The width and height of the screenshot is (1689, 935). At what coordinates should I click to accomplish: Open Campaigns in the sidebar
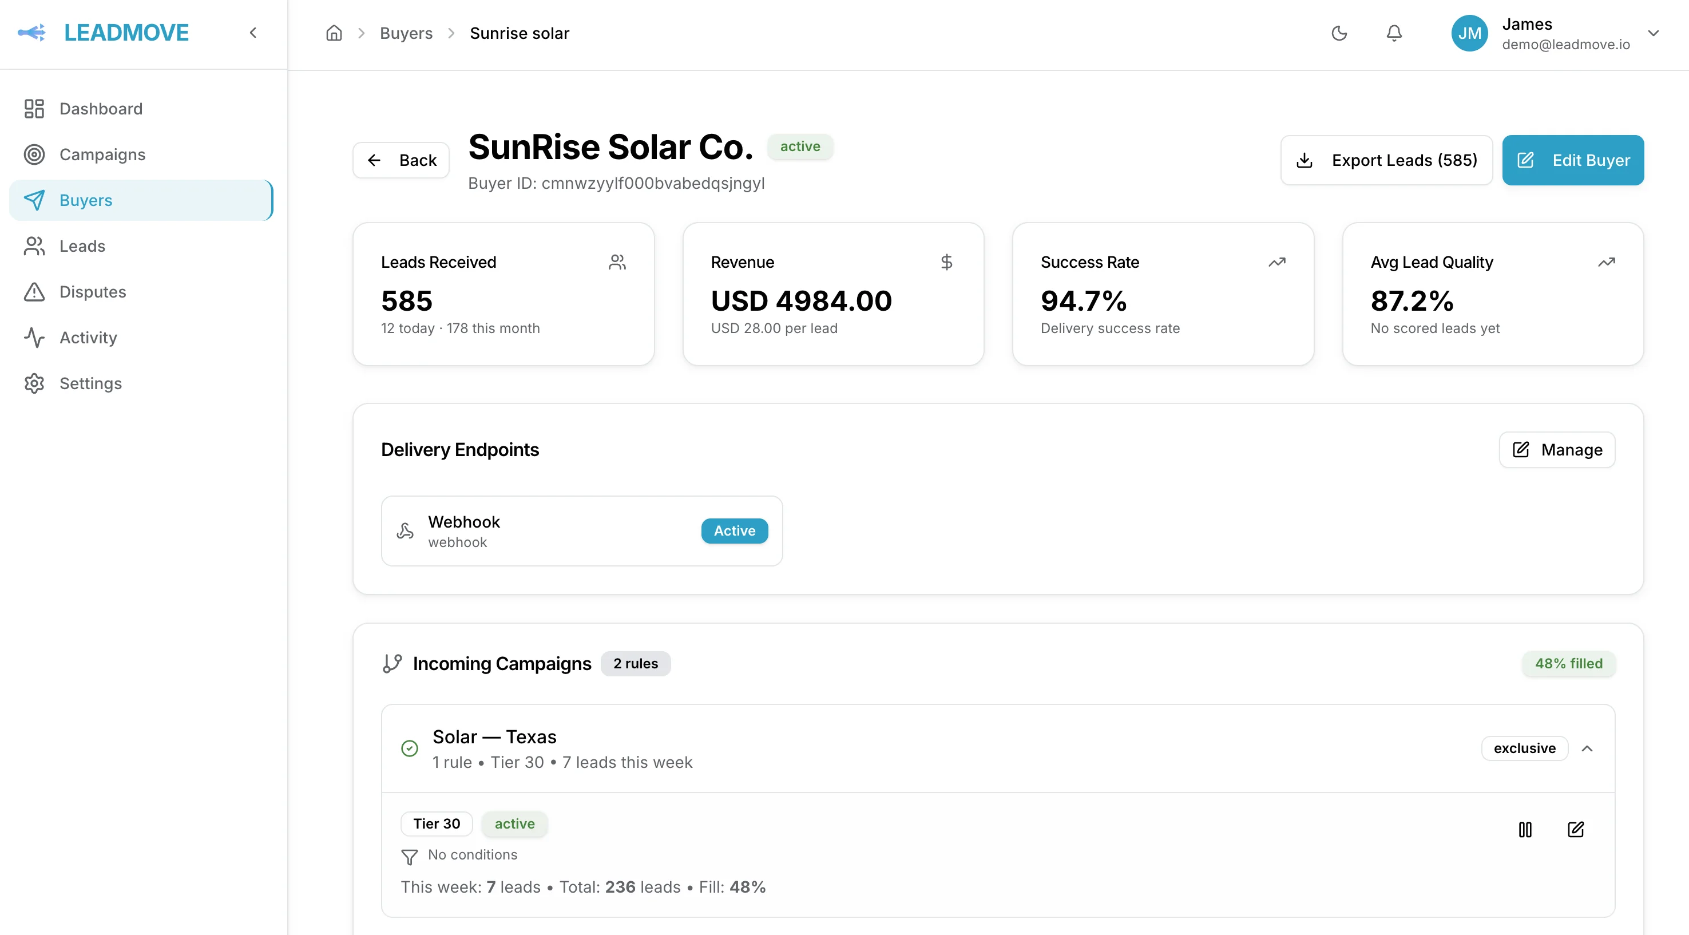[142, 154]
